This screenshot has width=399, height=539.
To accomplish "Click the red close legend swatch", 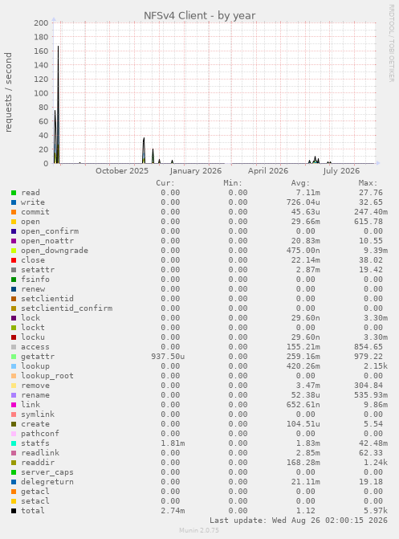I will [14, 260].
